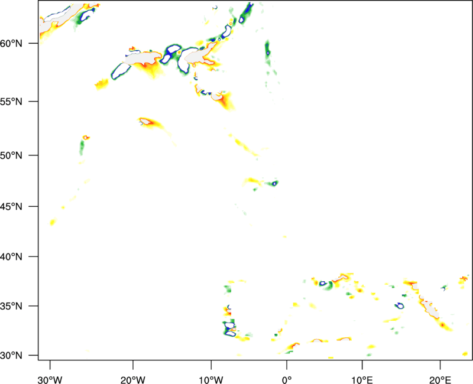This screenshot has width=473, height=384.
Task: Click the 55°N latitude label
Action: click(x=11, y=101)
